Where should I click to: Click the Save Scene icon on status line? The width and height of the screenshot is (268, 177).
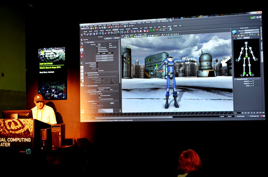[x=96, y=28]
